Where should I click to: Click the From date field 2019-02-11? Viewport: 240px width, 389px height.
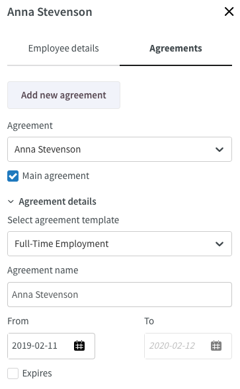[51, 346]
